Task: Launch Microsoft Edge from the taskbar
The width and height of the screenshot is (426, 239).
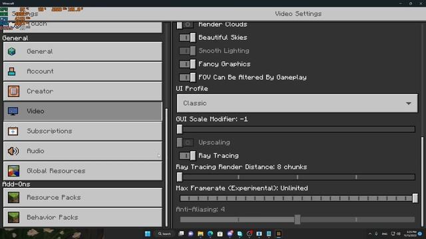Action: click(210, 234)
